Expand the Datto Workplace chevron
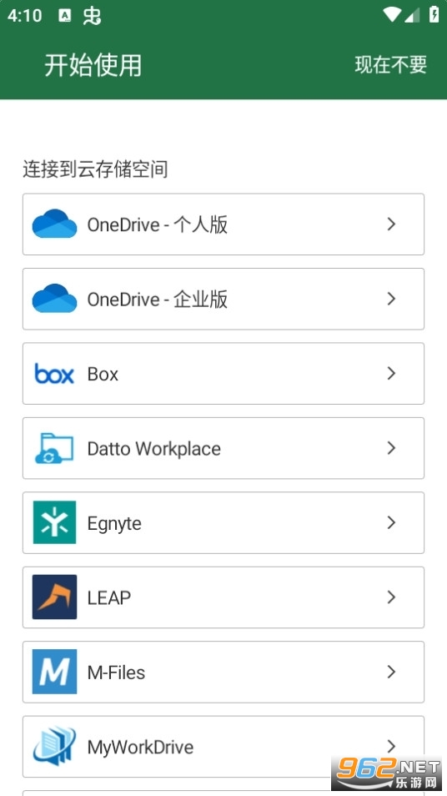This screenshot has width=447, height=796. tap(391, 448)
